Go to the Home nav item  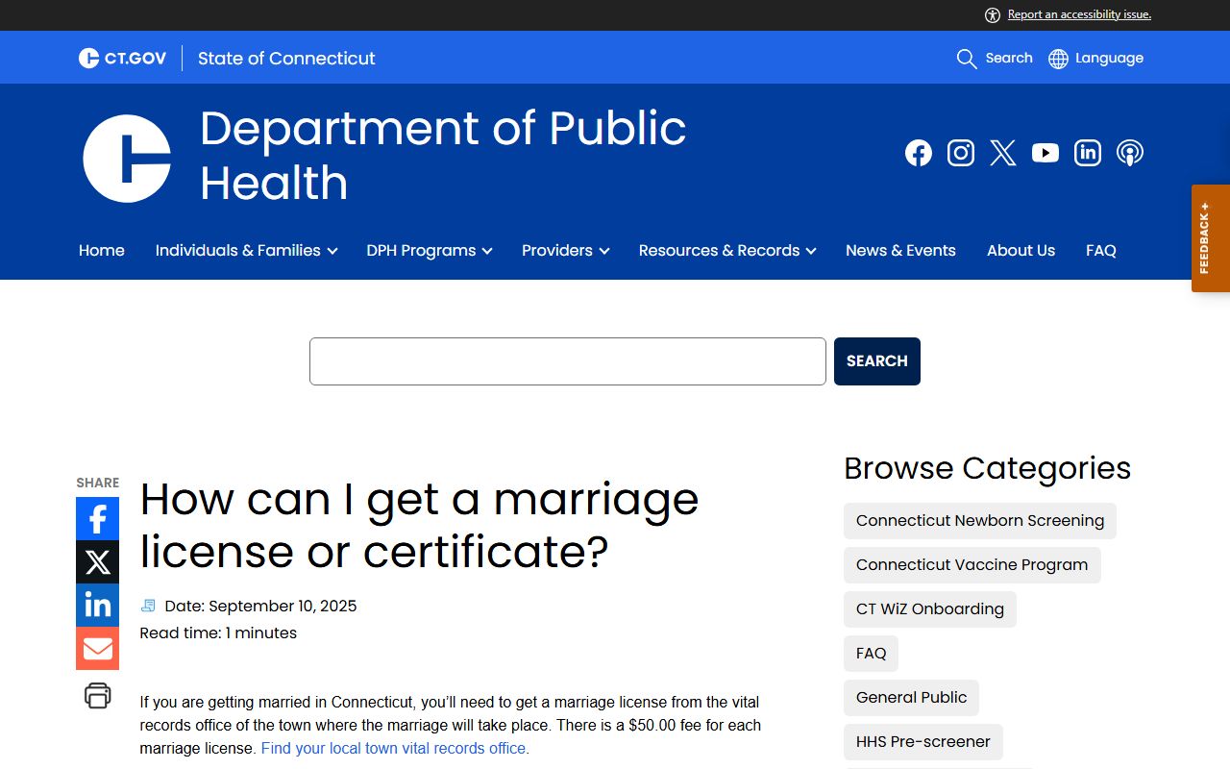[x=102, y=251]
